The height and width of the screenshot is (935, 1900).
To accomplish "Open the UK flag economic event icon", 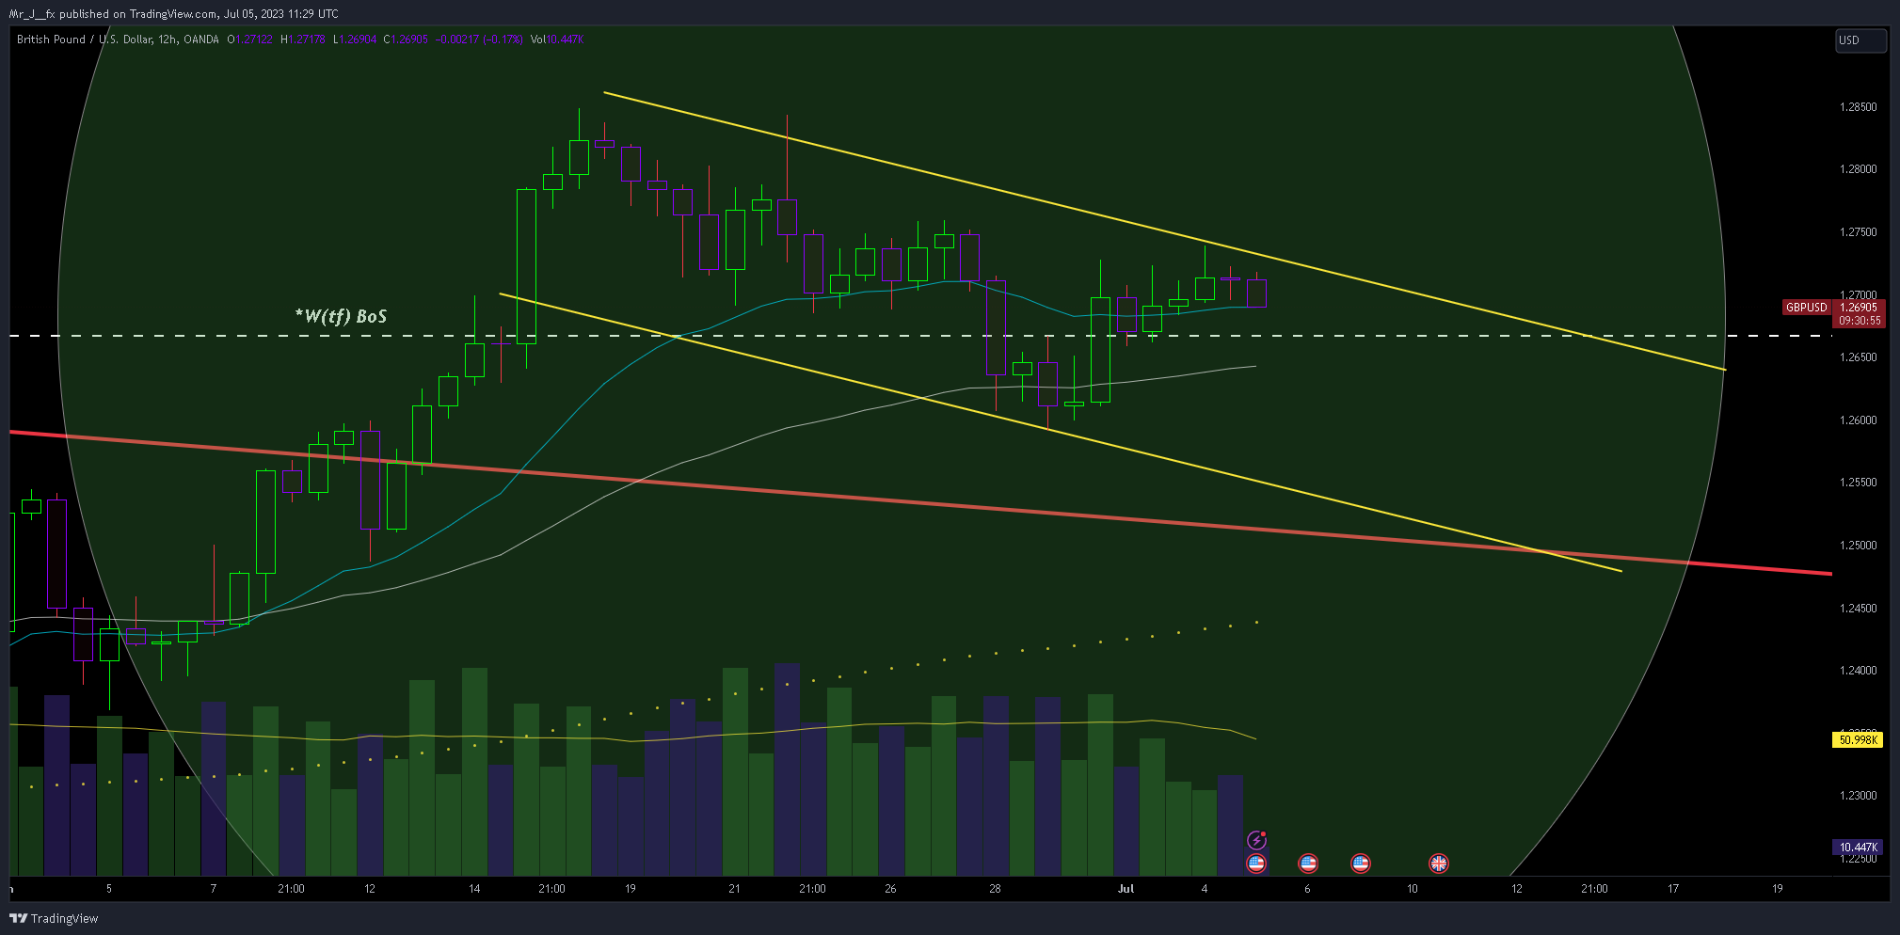I will pos(1439,863).
